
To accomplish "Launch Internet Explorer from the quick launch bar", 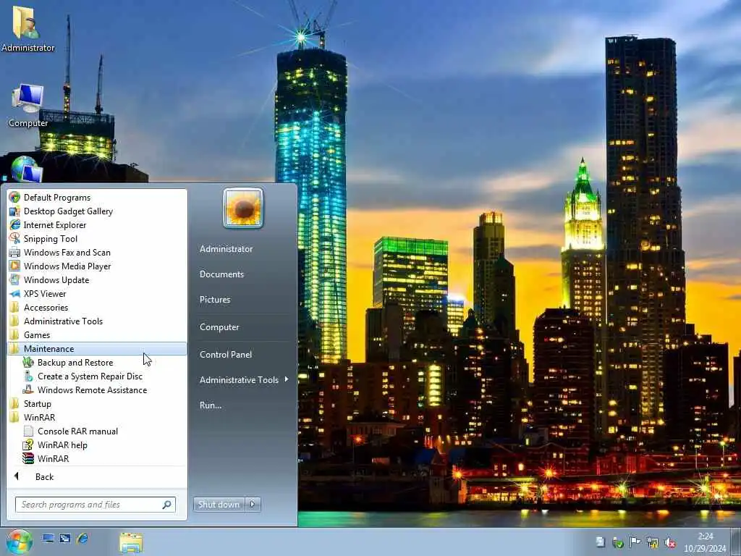I will 82,539.
